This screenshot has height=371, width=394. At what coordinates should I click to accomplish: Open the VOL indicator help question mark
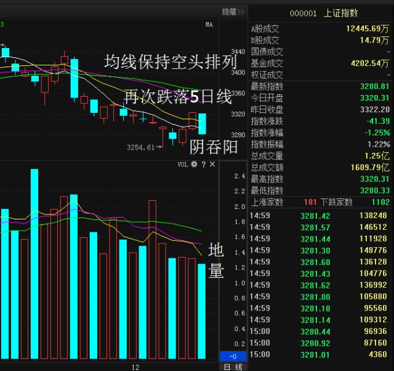(204, 165)
